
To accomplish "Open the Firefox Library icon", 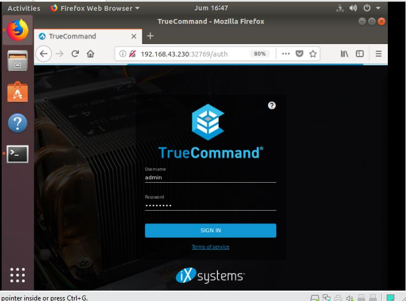I will point(344,54).
